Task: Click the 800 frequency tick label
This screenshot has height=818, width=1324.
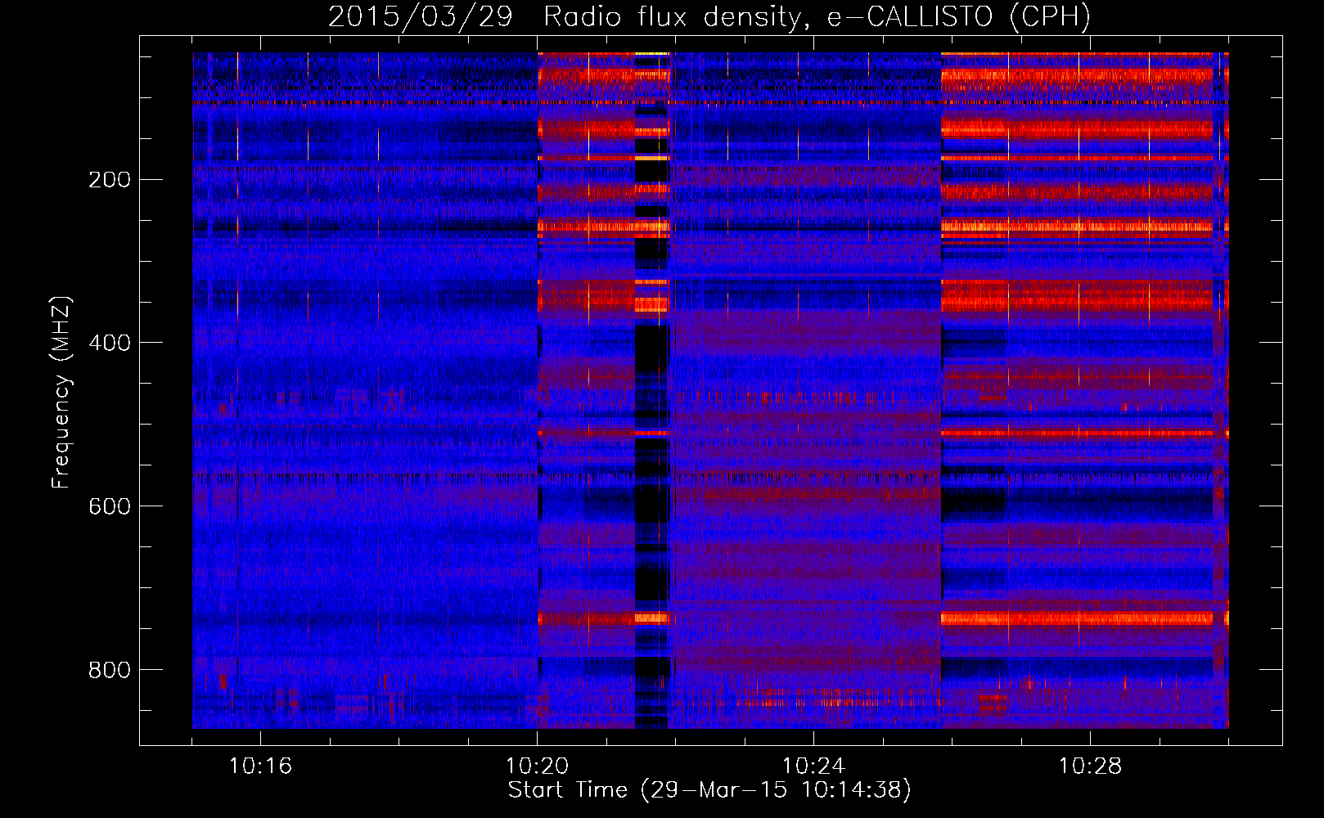Action: [x=109, y=671]
